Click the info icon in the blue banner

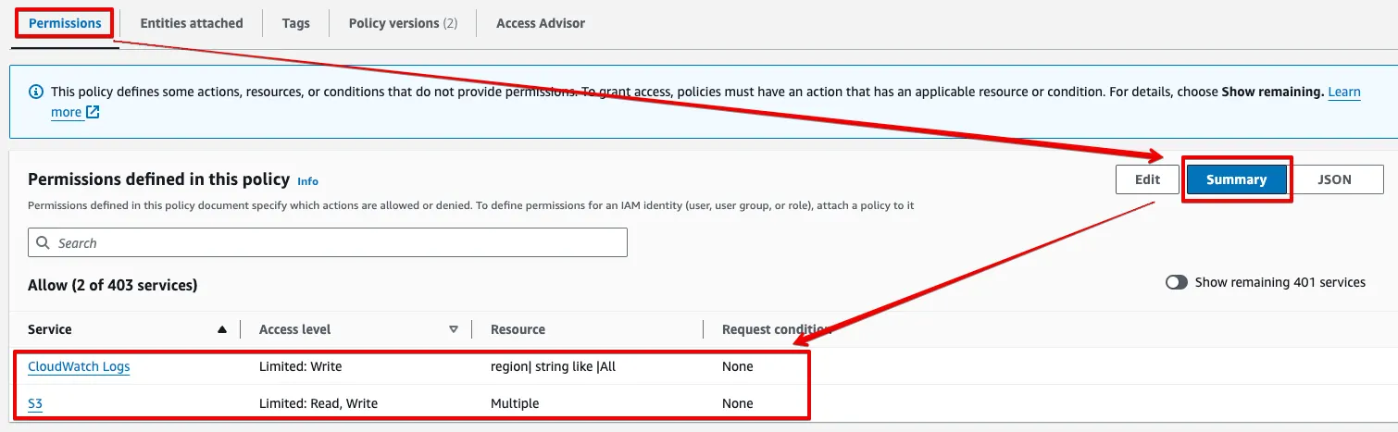coord(36,93)
